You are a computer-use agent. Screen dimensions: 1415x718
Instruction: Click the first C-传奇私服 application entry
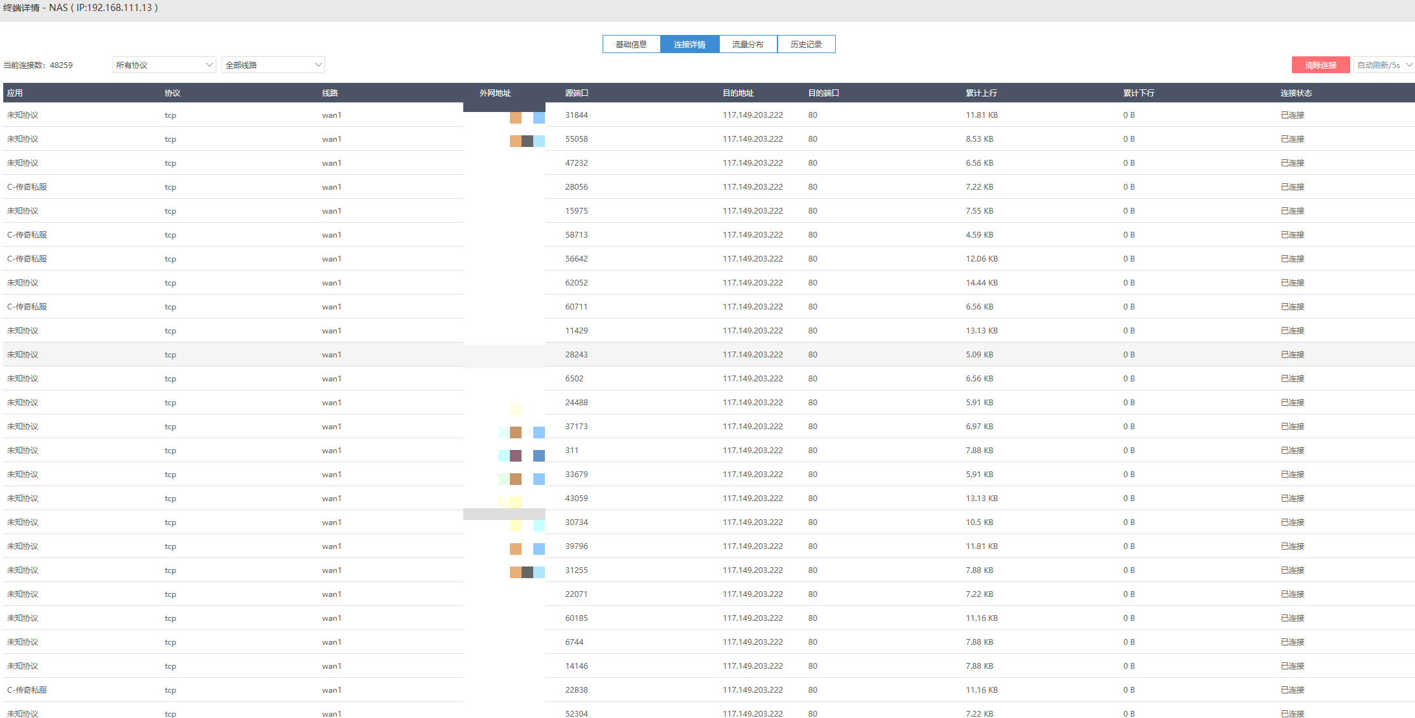click(x=27, y=187)
